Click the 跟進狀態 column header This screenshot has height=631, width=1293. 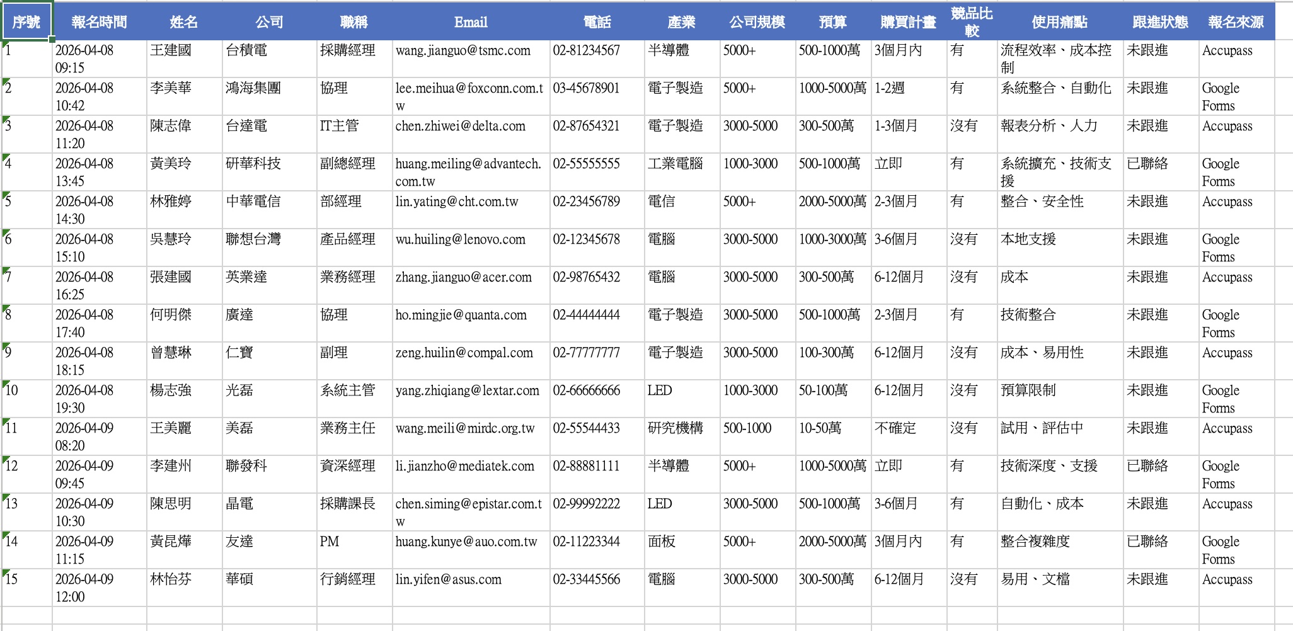1161,21
